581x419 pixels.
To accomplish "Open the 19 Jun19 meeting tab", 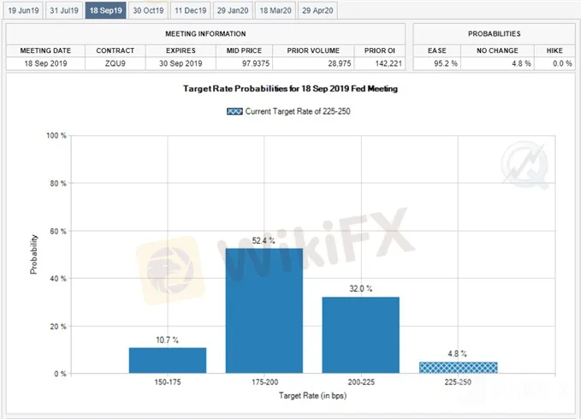I will click(23, 10).
